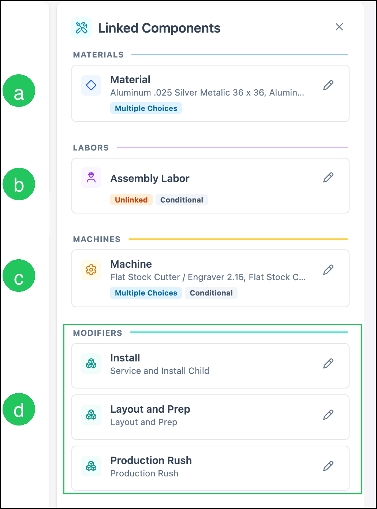Click the MACHINES section heading
Screen dimensions: 377x509
pyautogui.click(x=97, y=239)
